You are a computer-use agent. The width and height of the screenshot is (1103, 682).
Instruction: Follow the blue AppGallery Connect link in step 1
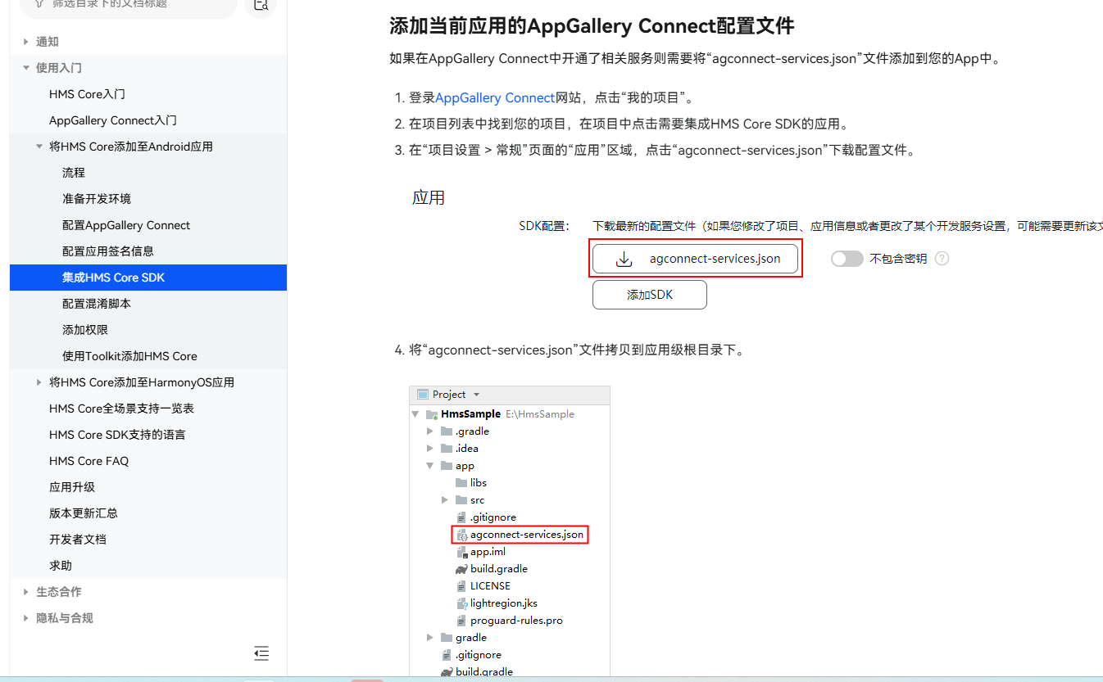coord(495,98)
